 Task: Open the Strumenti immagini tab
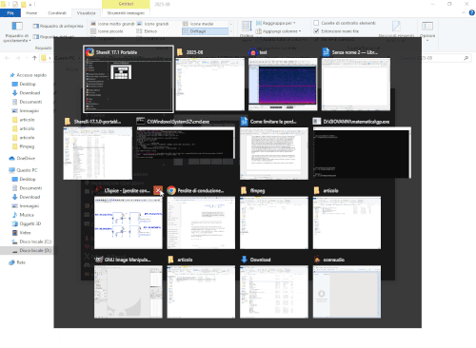[126, 13]
